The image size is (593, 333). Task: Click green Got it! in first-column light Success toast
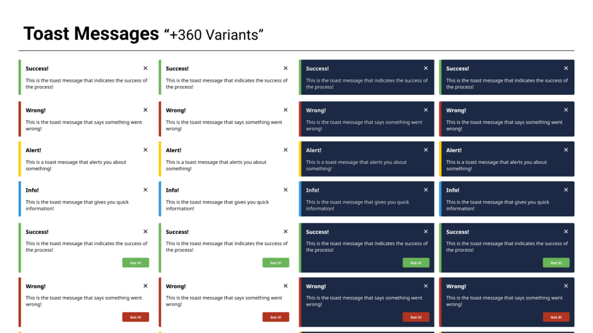[x=135, y=263]
